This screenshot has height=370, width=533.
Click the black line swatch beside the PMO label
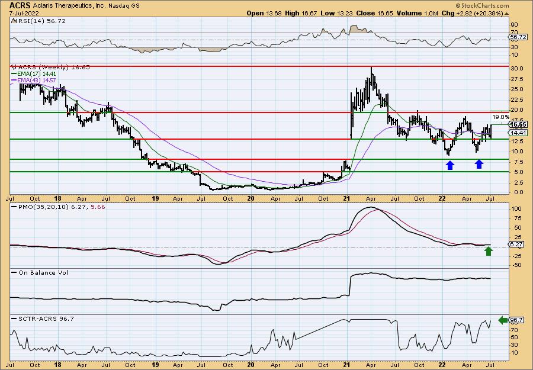[x=14, y=207]
